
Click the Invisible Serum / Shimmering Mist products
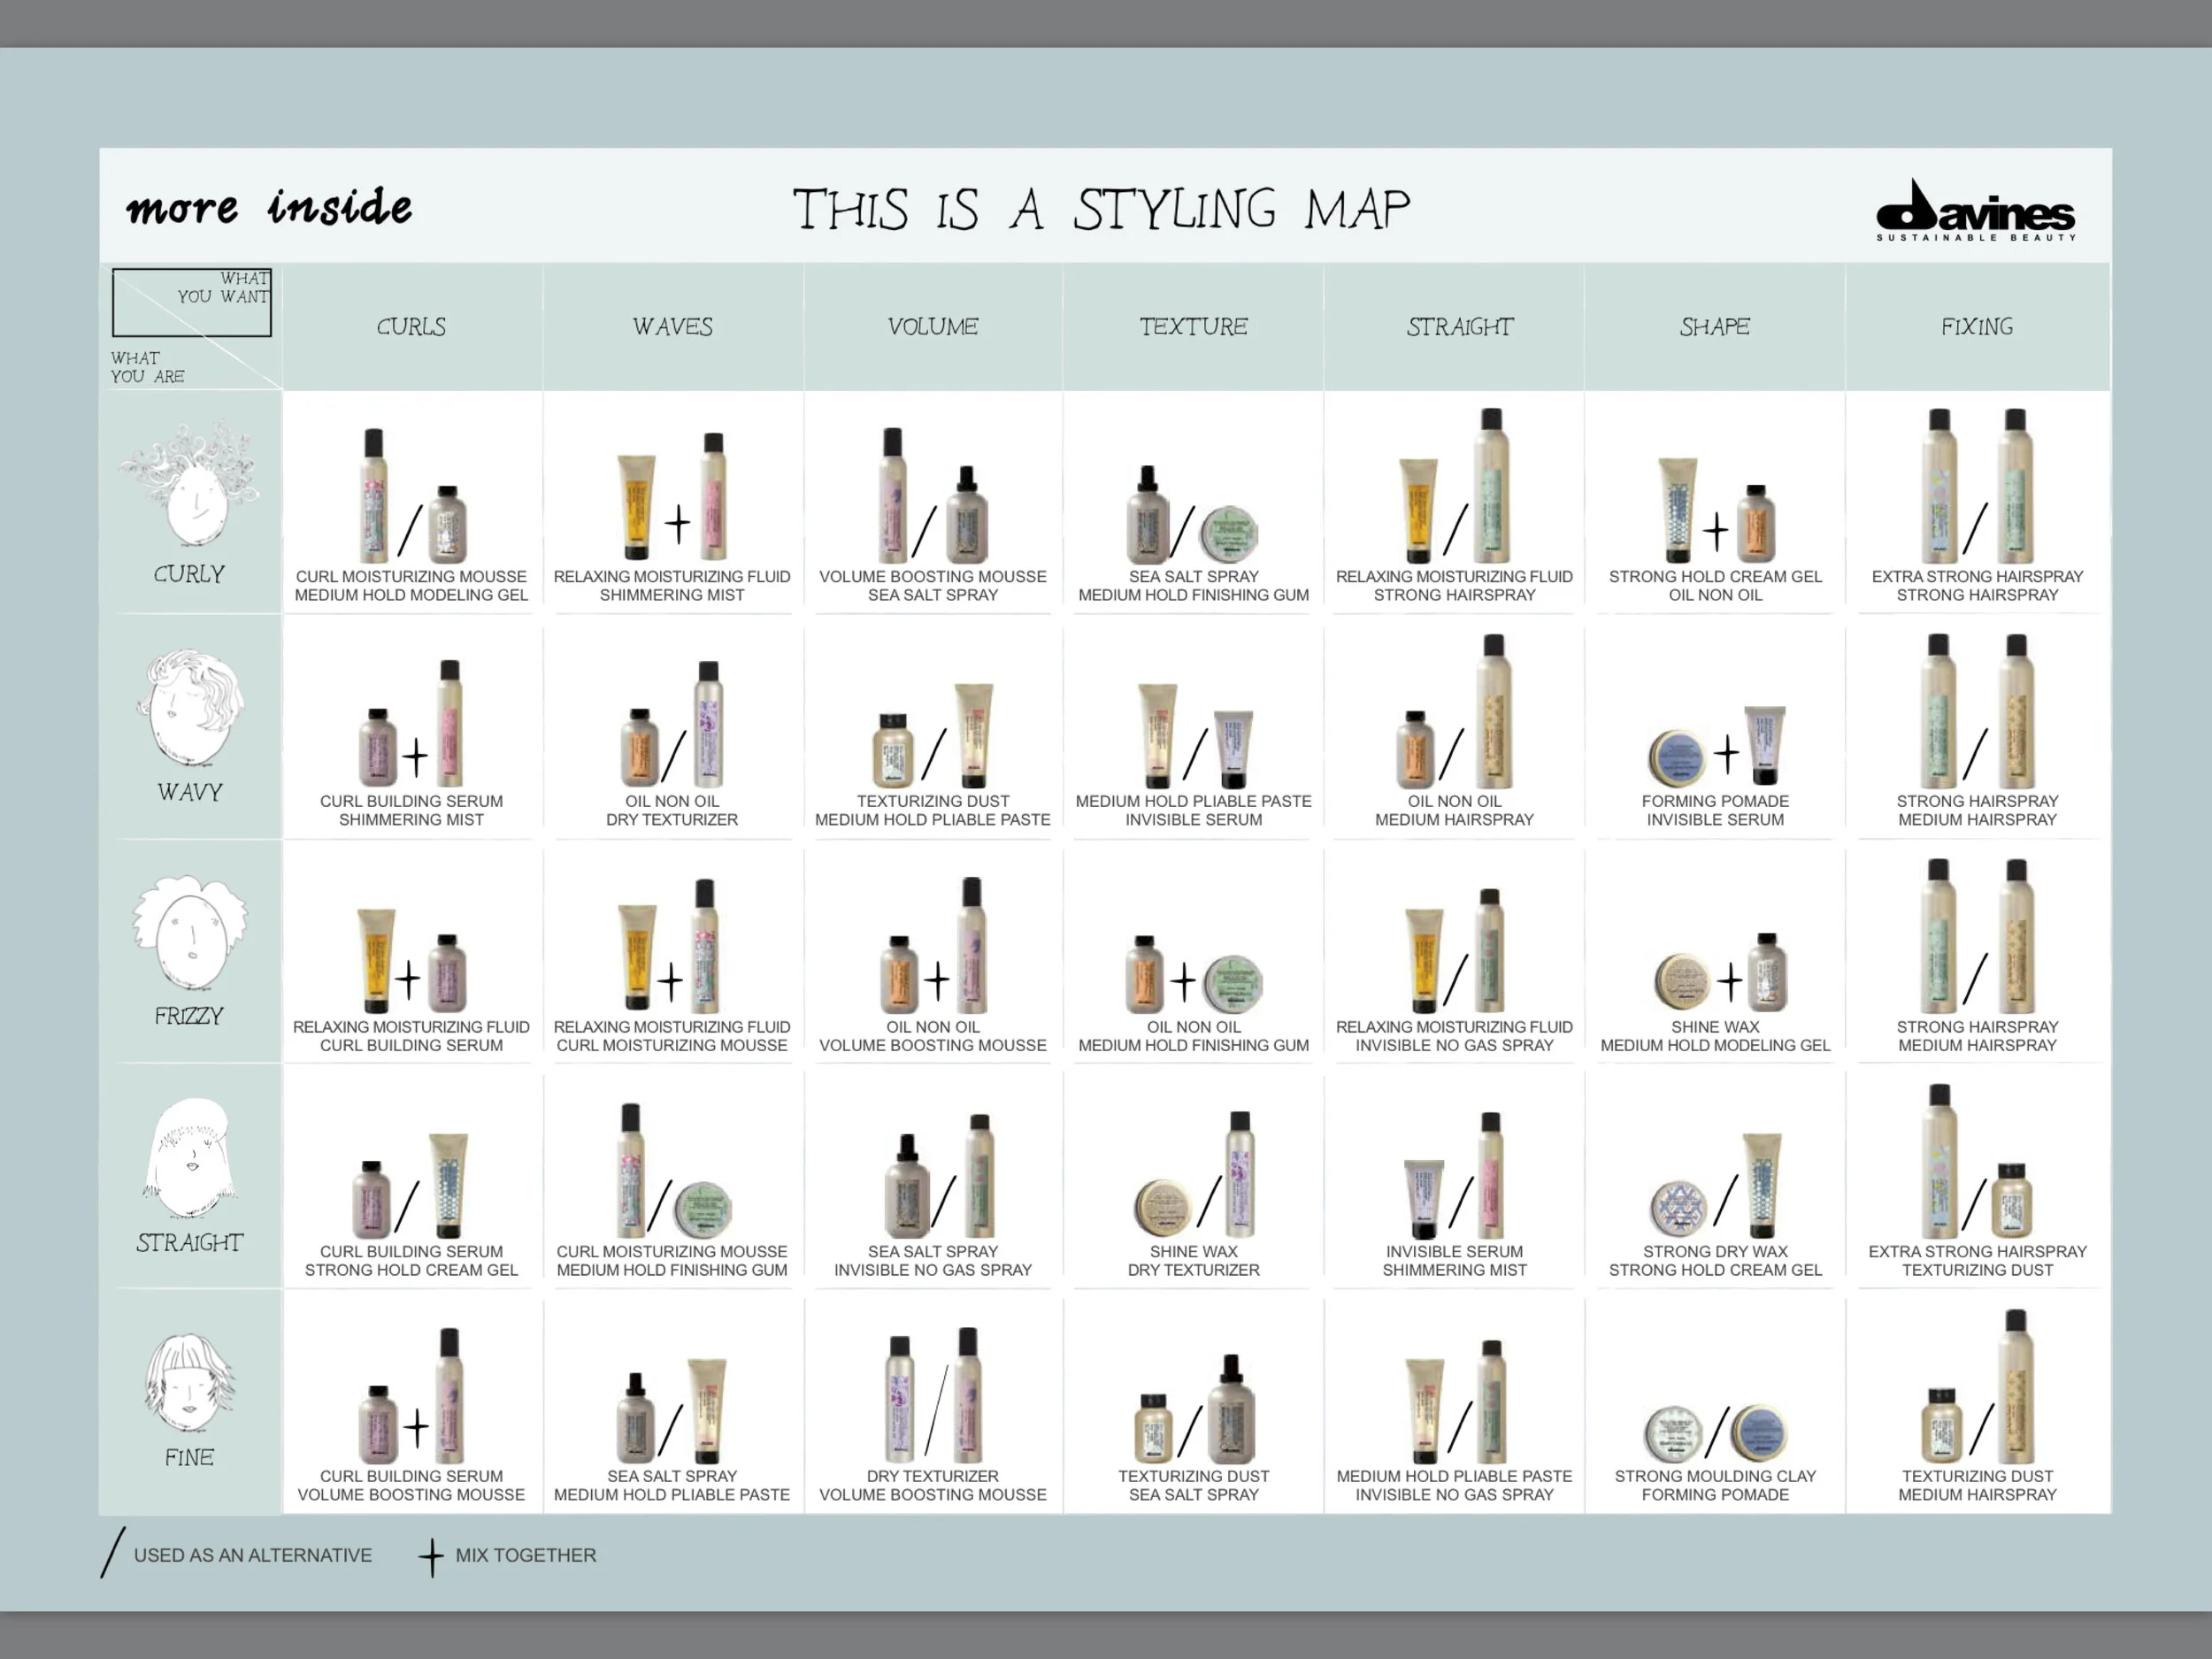[x=1455, y=1176]
